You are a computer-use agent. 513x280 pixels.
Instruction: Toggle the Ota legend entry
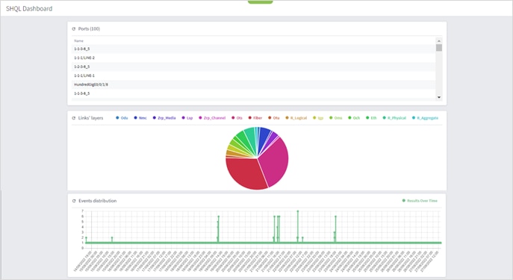274,118
